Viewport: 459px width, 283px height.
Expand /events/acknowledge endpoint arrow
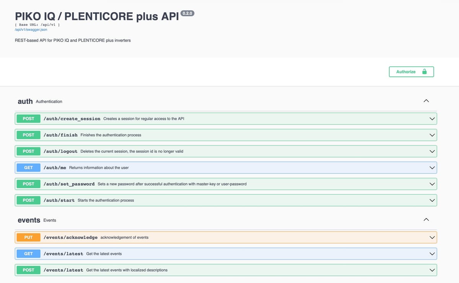click(x=432, y=238)
